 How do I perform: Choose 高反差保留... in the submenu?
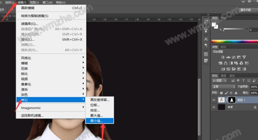pos(99,100)
